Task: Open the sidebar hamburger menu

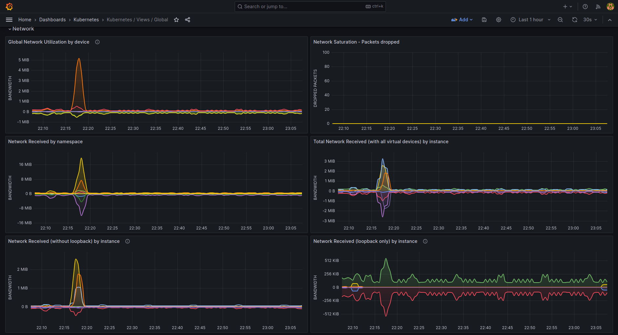Action: click(9, 20)
